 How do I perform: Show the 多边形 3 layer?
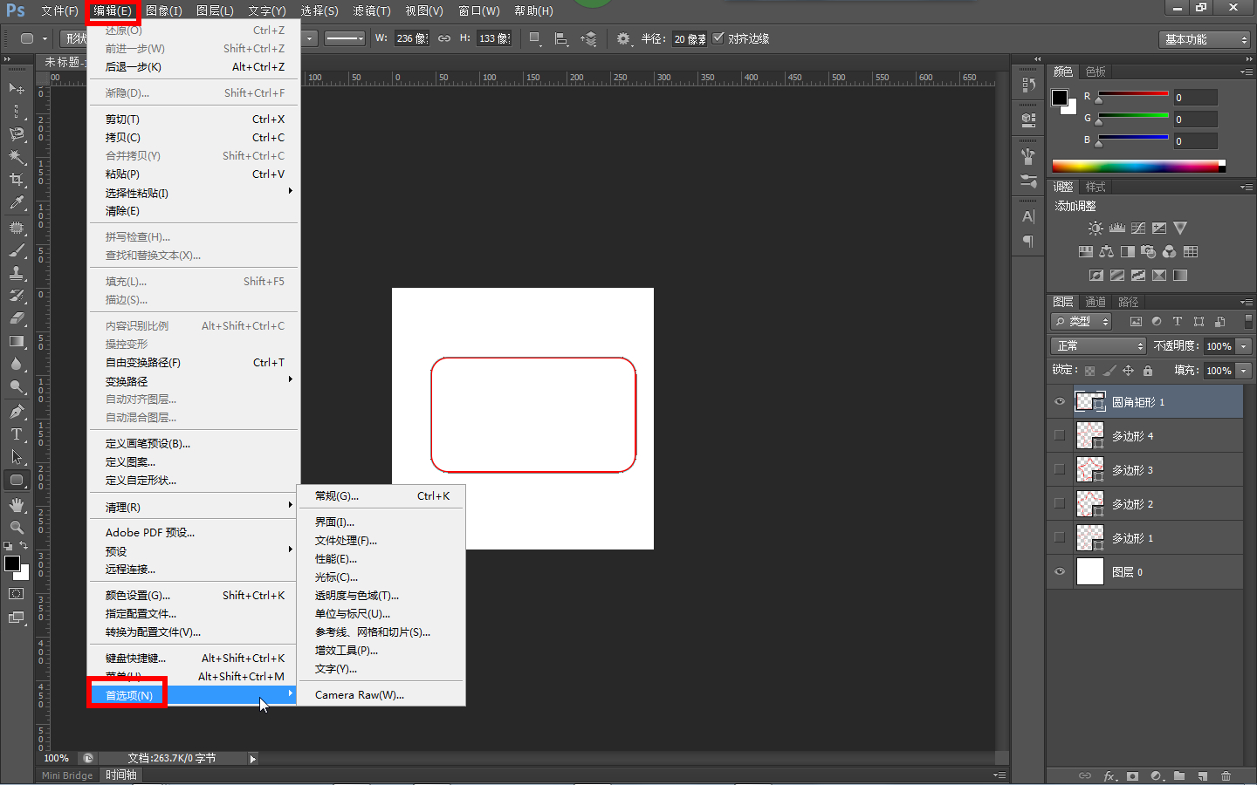click(x=1060, y=469)
